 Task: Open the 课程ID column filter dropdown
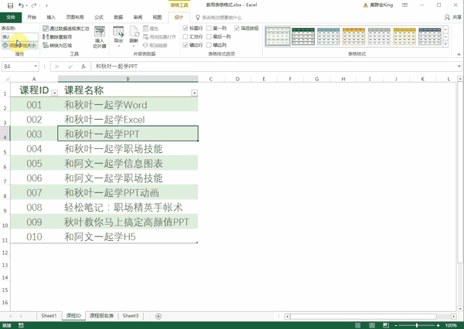click(53, 93)
